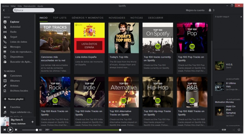
Task: Open Artistas under Tu Música
Action: click(14, 86)
